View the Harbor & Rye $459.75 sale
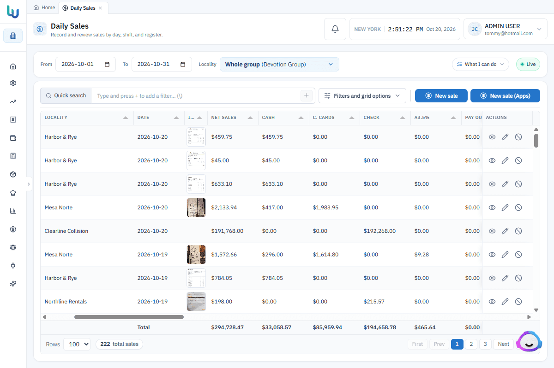Screen dimensions: 554x368 [x=492, y=137]
